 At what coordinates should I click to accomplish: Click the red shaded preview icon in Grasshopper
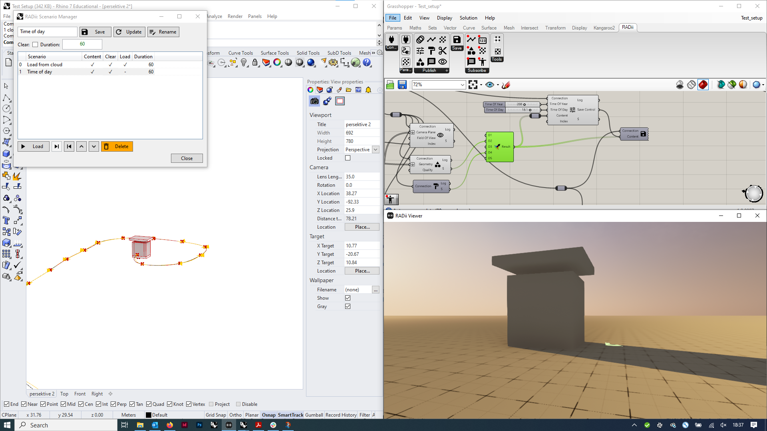pyautogui.click(x=703, y=85)
